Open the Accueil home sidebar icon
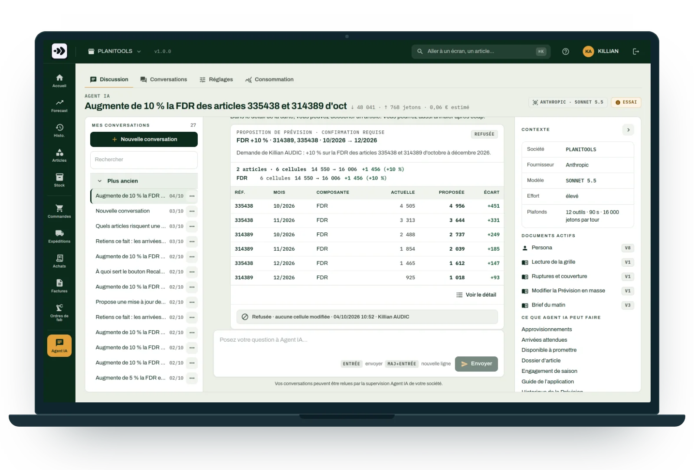 [59, 81]
